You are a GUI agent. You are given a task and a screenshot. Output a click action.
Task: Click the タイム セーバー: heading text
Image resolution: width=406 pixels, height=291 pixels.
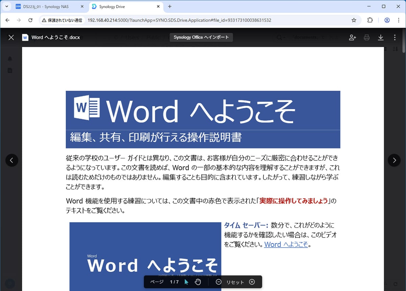click(x=246, y=225)
